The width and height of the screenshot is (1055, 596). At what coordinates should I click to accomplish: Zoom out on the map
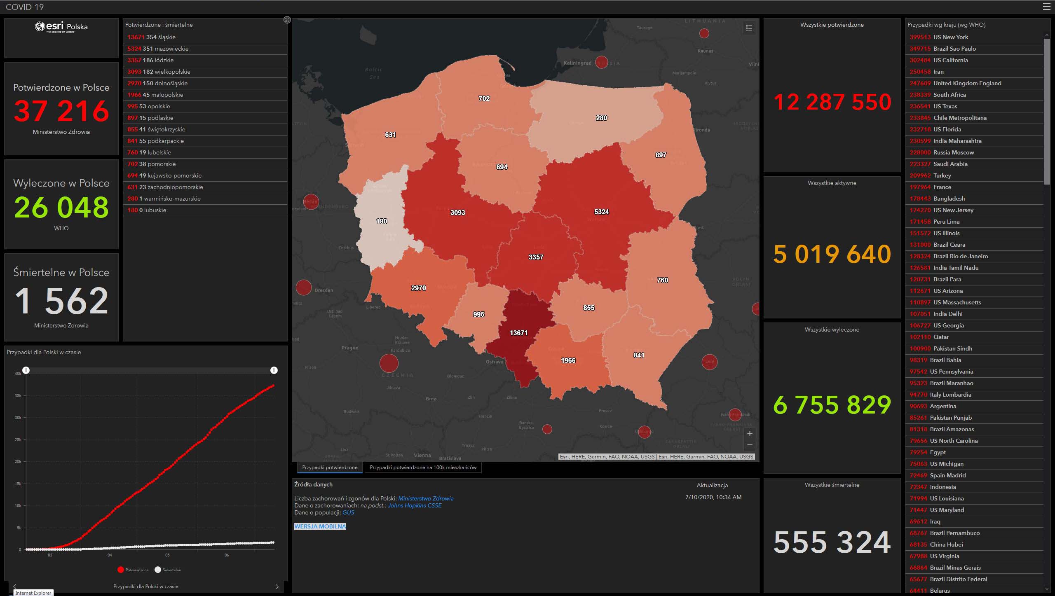pyautogui.click(x=750, y=445)
